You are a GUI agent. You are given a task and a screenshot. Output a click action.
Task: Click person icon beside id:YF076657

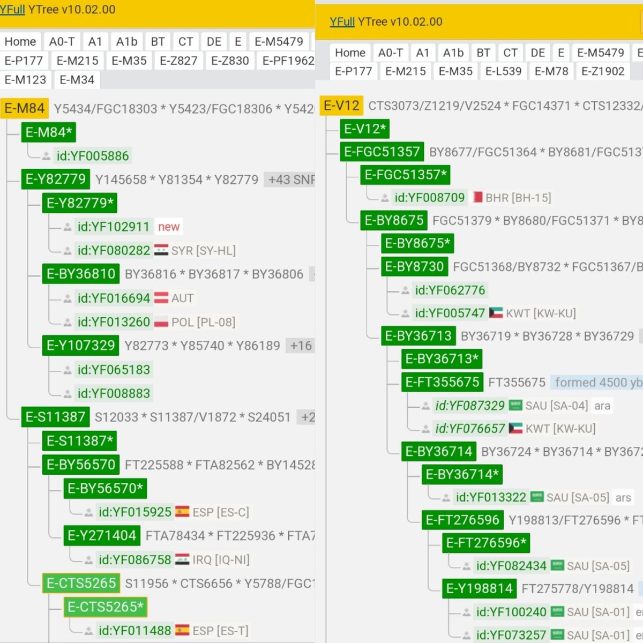pos(425,429)
